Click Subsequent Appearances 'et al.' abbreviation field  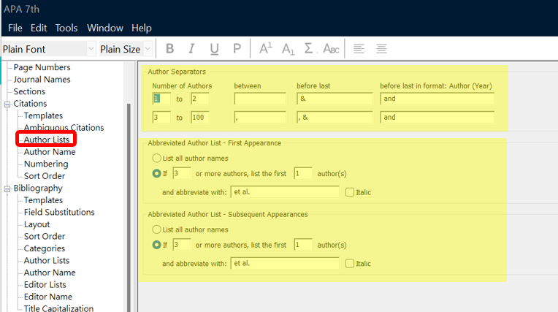point(285,263)
